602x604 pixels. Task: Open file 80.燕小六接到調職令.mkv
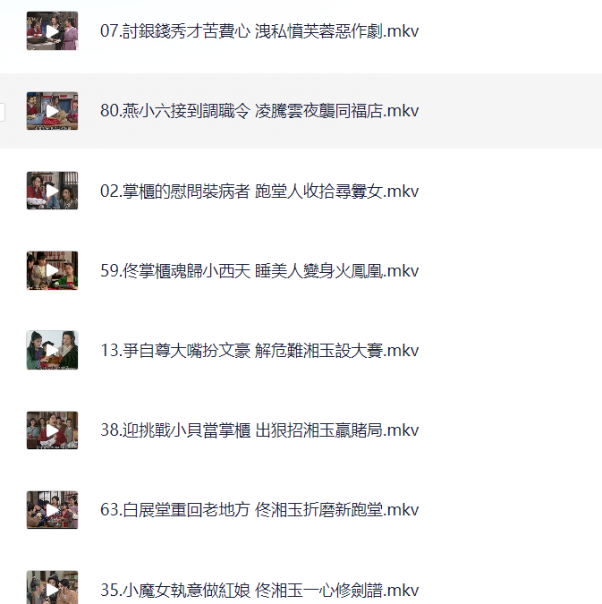259,111
